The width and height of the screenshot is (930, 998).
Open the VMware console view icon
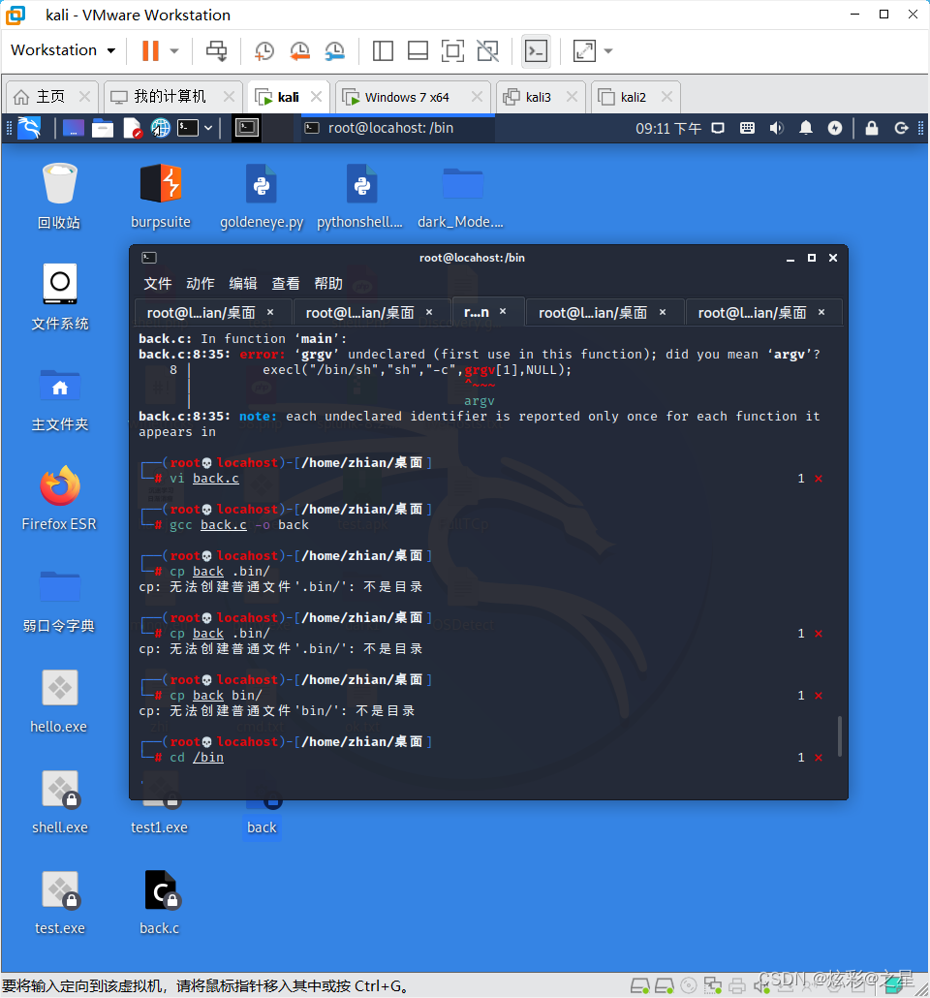(x=536, y=51)
